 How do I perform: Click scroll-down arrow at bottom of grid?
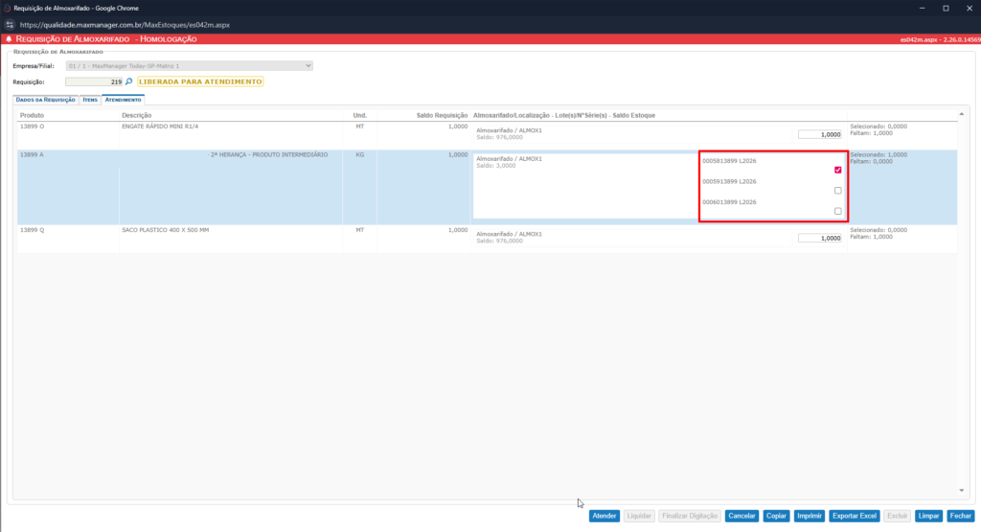[x=962, y=491]
